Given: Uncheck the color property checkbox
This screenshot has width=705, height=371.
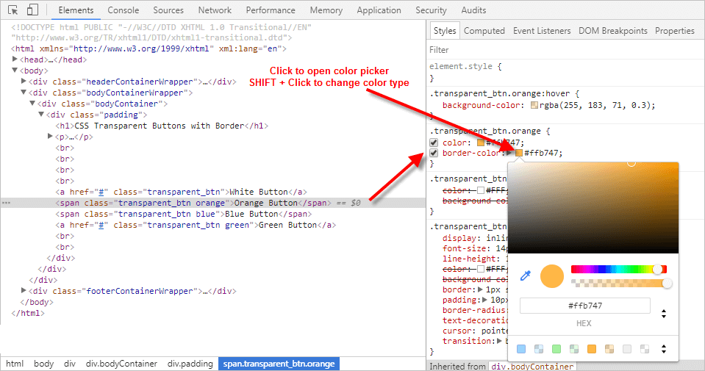Looking at the screenshot, I should [x=434, y=143].
